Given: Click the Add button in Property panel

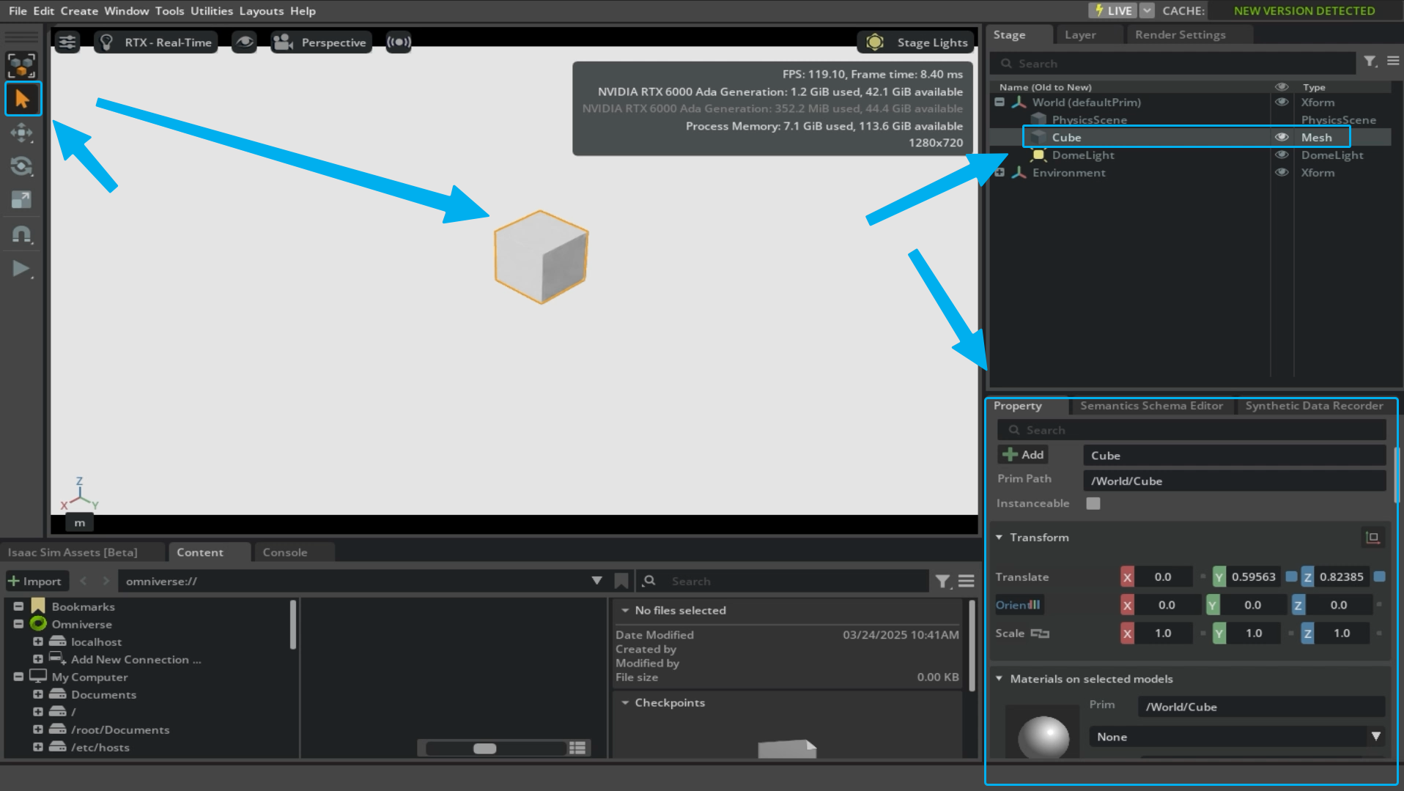Looking at the screenshot, I should 1023,455.
